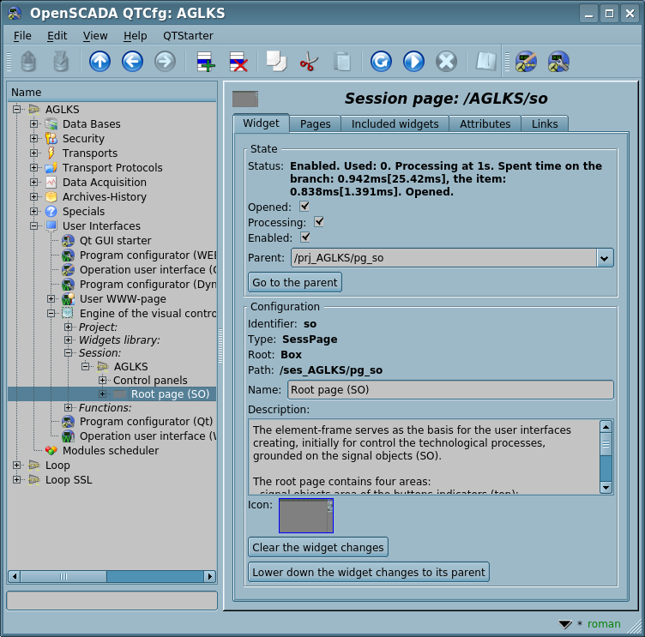Image resolution: width=645 pixels, height=637 pixels.
Task: Click the Data Acquisition chart icon
Action: (x=51, y=182)
